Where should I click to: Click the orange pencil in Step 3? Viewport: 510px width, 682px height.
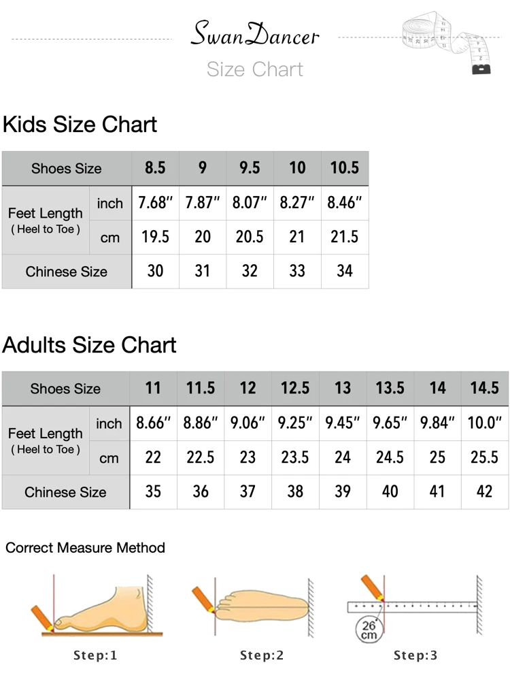coord(372,587)
